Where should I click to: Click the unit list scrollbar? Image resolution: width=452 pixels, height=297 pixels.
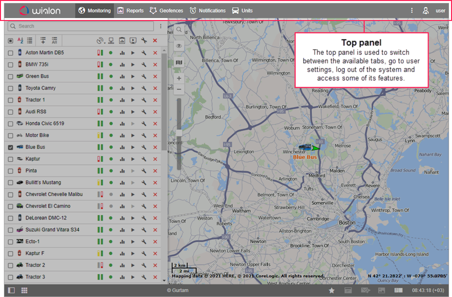(164, 102)
